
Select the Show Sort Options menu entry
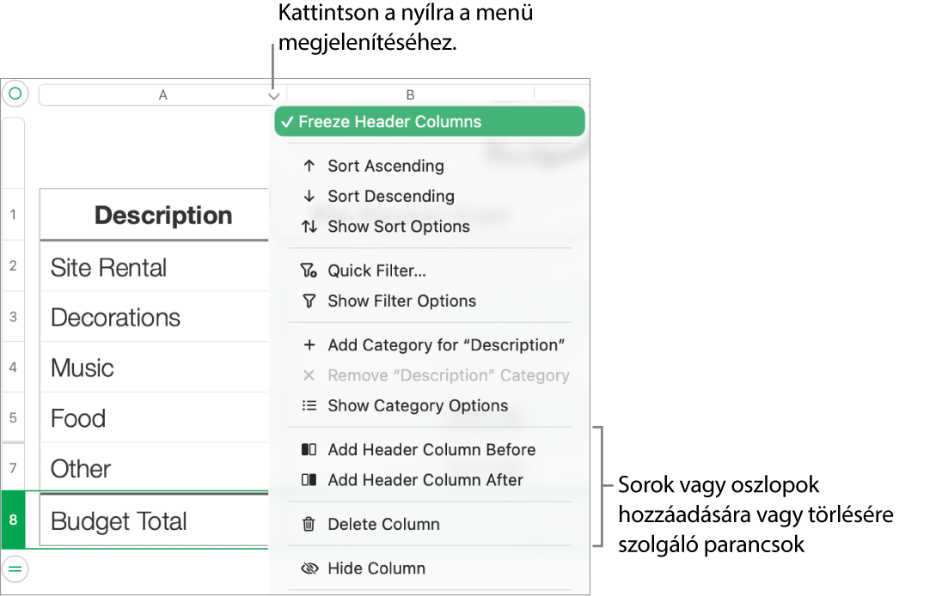(x=399, y=227)
